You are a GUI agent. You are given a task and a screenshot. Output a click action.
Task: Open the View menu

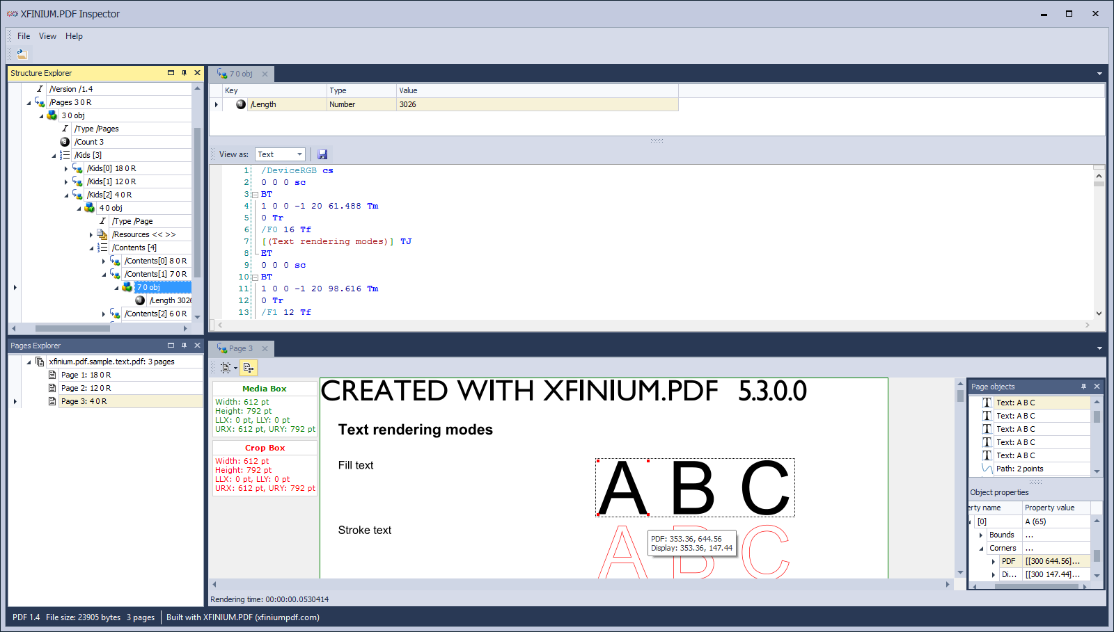(47, 36)
